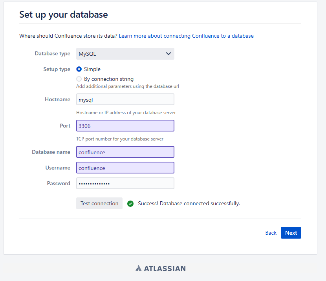Click the Password label text
The image size is (326, 281).
click(59, 184)
